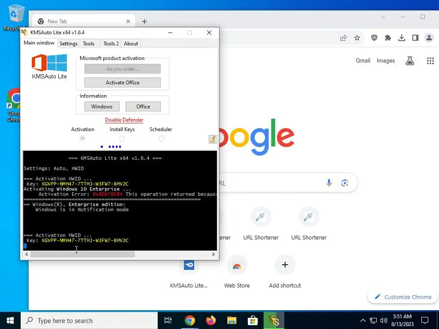This screenshot has height=329, width=439.
Task: Open Search Labs flask icon
Action: [x=410, y=61]
